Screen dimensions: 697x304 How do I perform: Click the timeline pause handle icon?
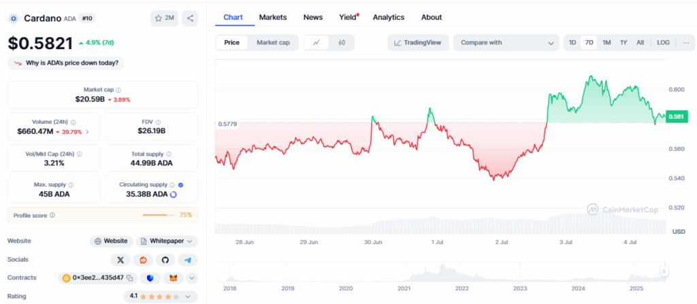(x=664, y=271)
